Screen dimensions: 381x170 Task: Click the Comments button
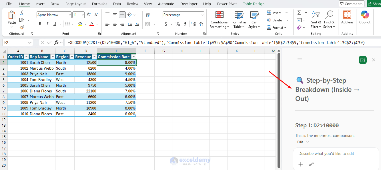tap(351, 4)
